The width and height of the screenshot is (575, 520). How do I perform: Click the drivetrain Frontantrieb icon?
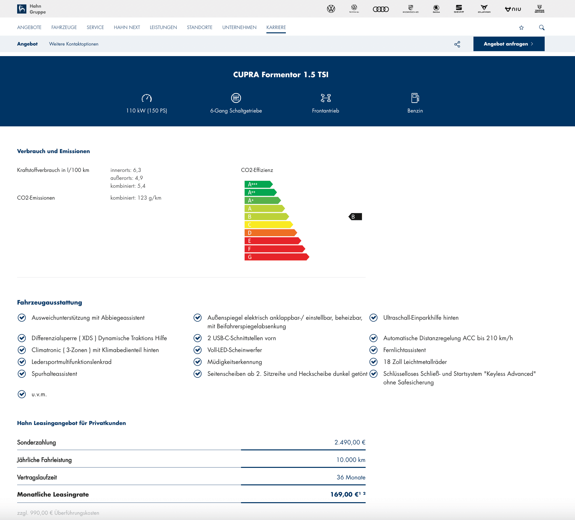tap(326, 98)
